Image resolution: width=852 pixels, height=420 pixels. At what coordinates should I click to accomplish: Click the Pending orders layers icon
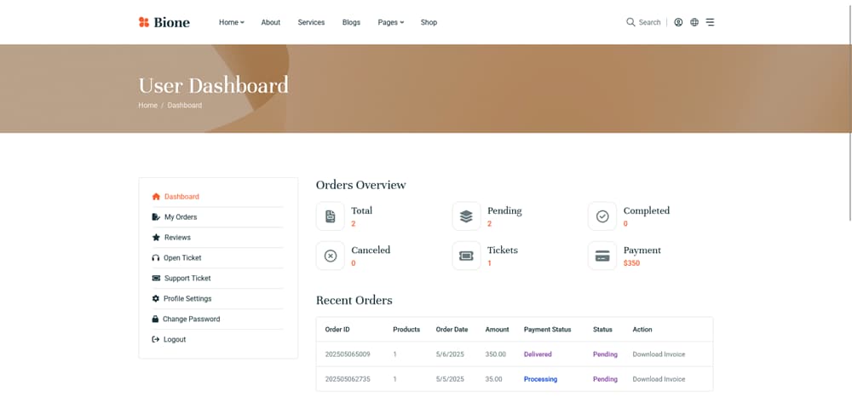pyautogui.click(x=466, y=216)
